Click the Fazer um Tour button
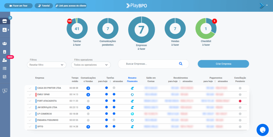This screenshot has height=137, width=273. click(18, 6)
